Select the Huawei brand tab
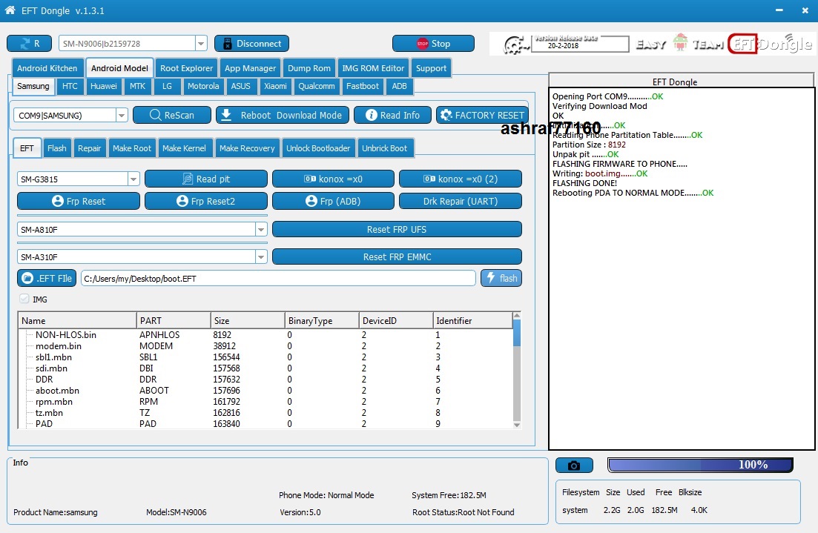 103,86
